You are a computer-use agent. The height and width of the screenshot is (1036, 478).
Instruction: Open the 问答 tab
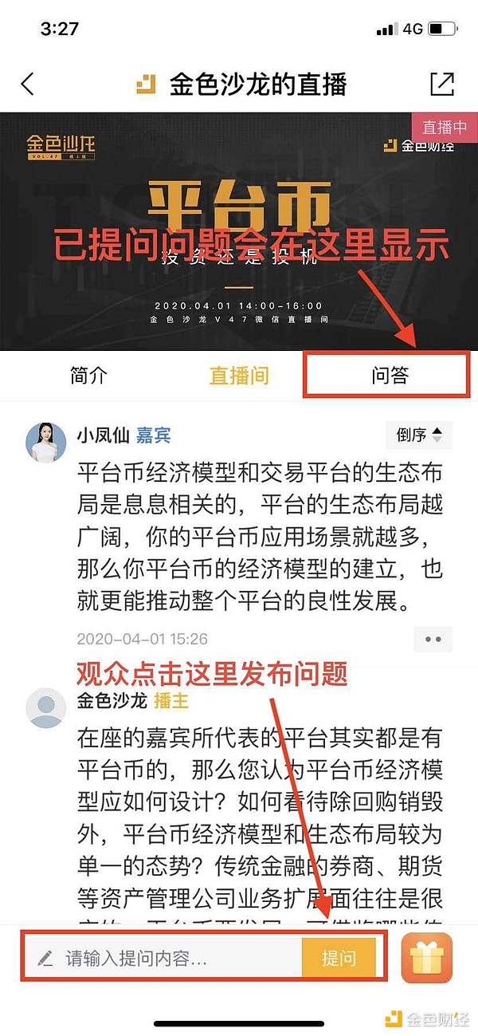click(390, 376)
